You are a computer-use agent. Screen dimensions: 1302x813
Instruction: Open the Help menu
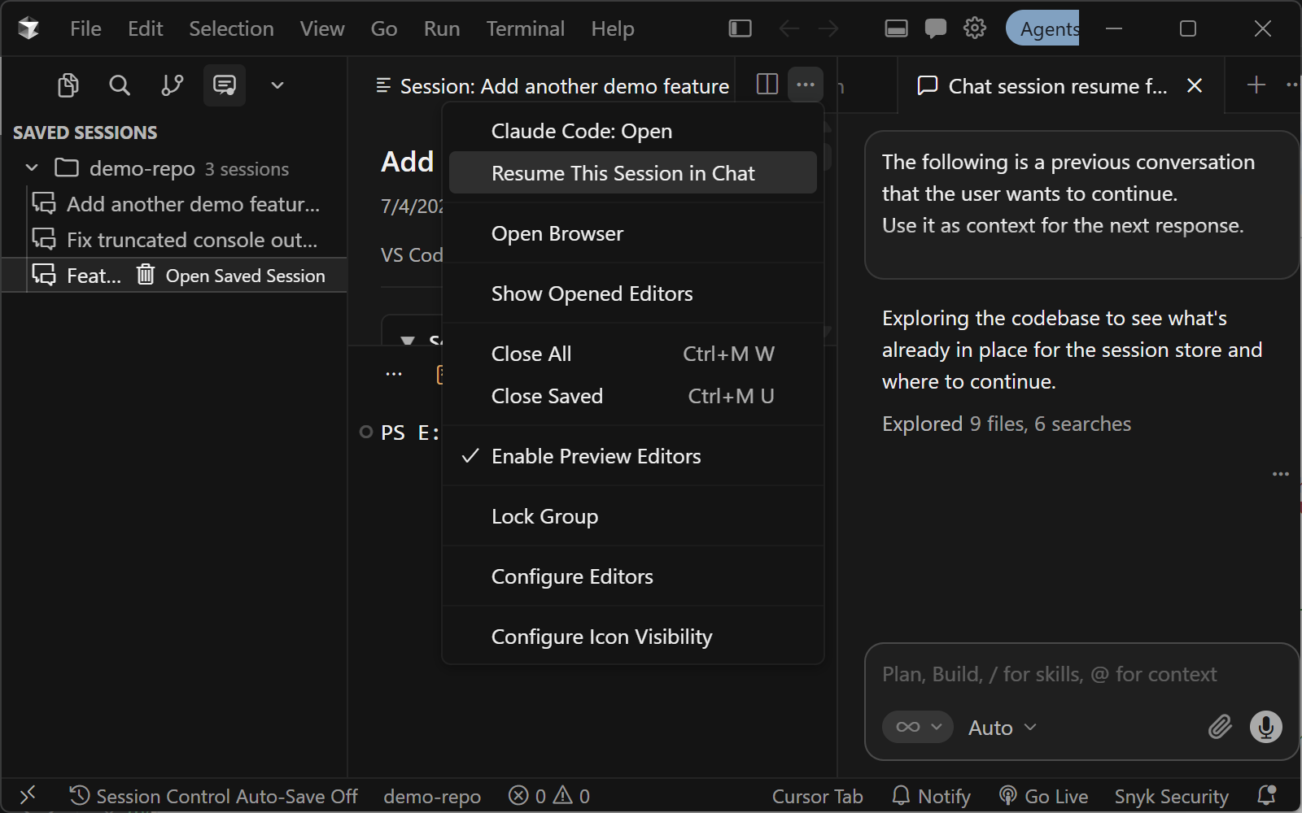[x=613, y=28]
